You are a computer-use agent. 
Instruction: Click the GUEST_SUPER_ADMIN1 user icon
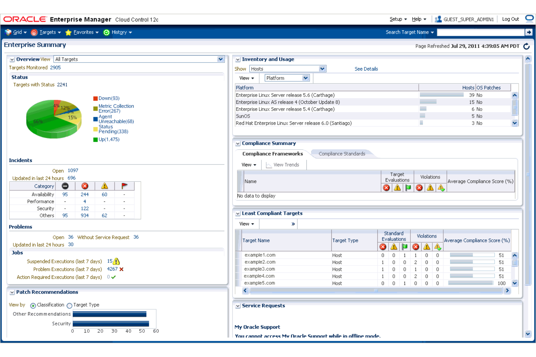438,19
